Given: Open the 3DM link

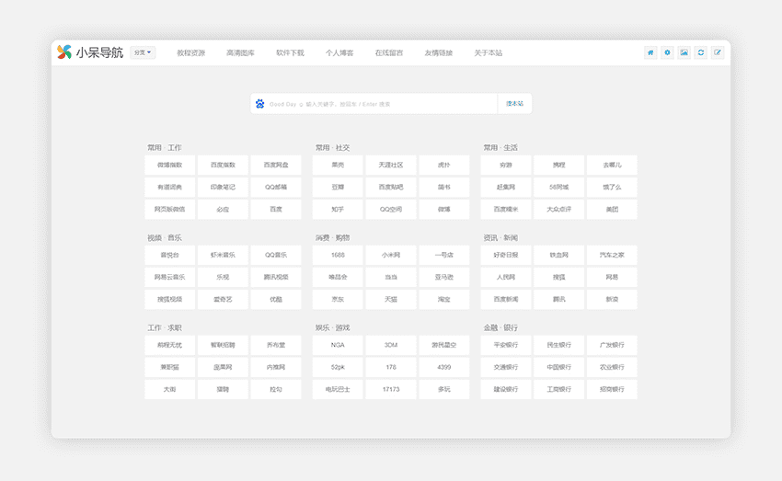Looking at the screenshot, I should point(391,345).
